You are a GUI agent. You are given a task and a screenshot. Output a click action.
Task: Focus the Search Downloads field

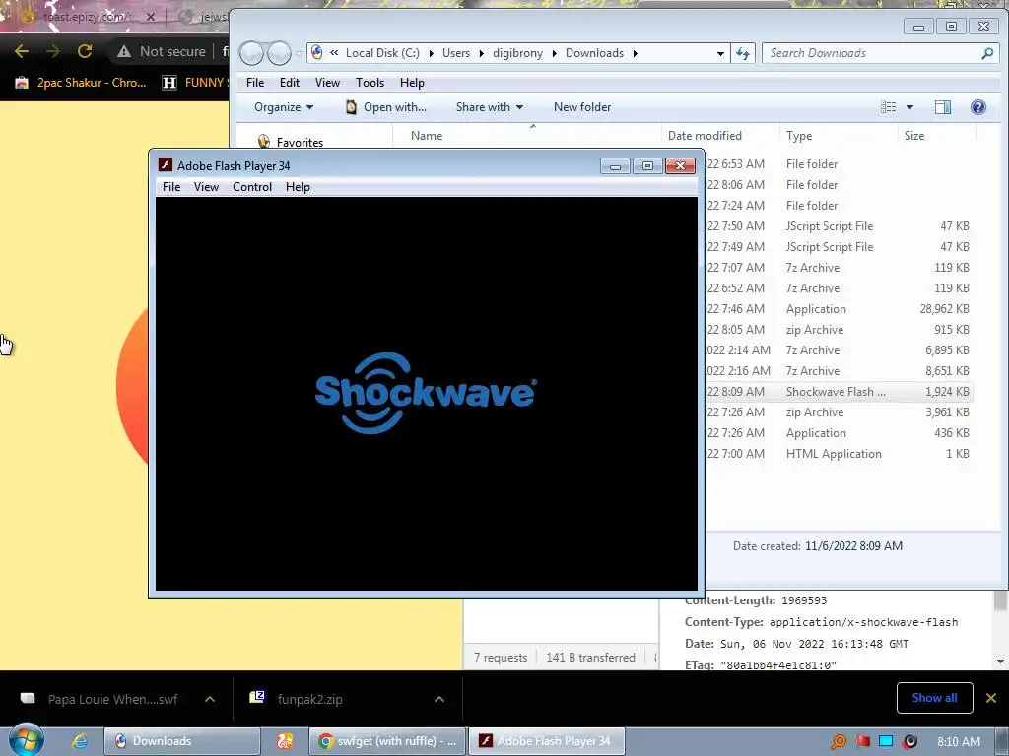(879, 53)
